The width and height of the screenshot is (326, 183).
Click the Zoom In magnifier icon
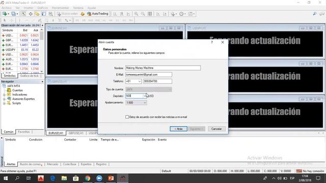tap(136, 14)
